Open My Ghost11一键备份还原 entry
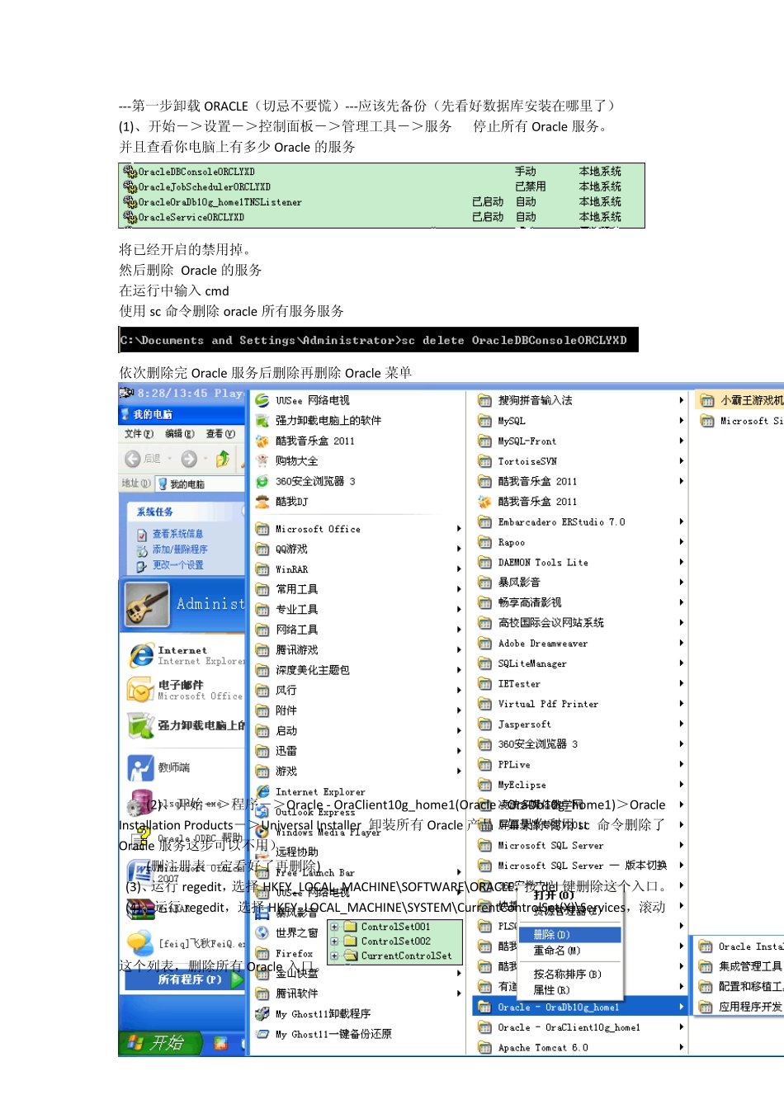 [324, 1034]
